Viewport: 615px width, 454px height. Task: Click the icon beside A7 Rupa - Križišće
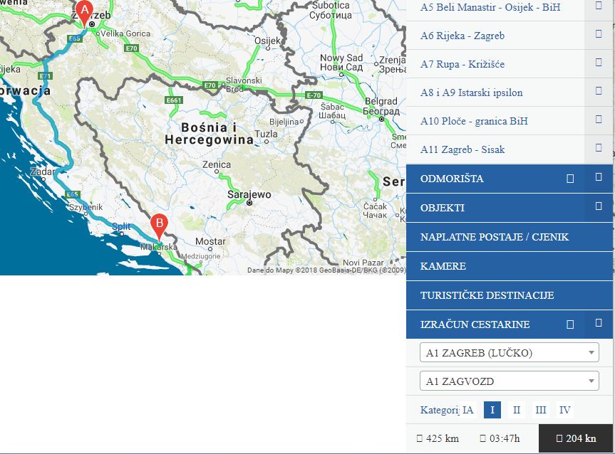coord(599,63)
